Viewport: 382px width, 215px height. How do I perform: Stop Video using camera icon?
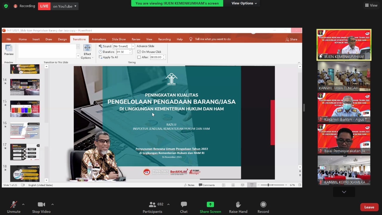click(41, 205)
